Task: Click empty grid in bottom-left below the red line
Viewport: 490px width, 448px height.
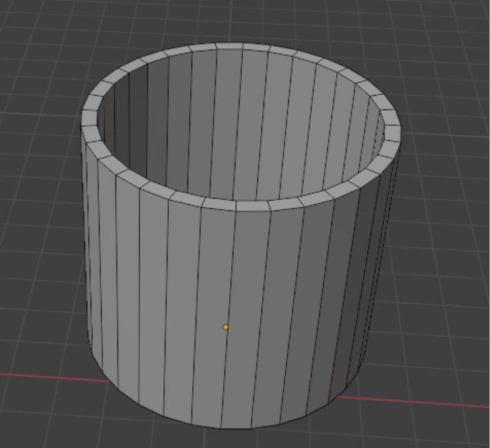Action: coord(41,419)
